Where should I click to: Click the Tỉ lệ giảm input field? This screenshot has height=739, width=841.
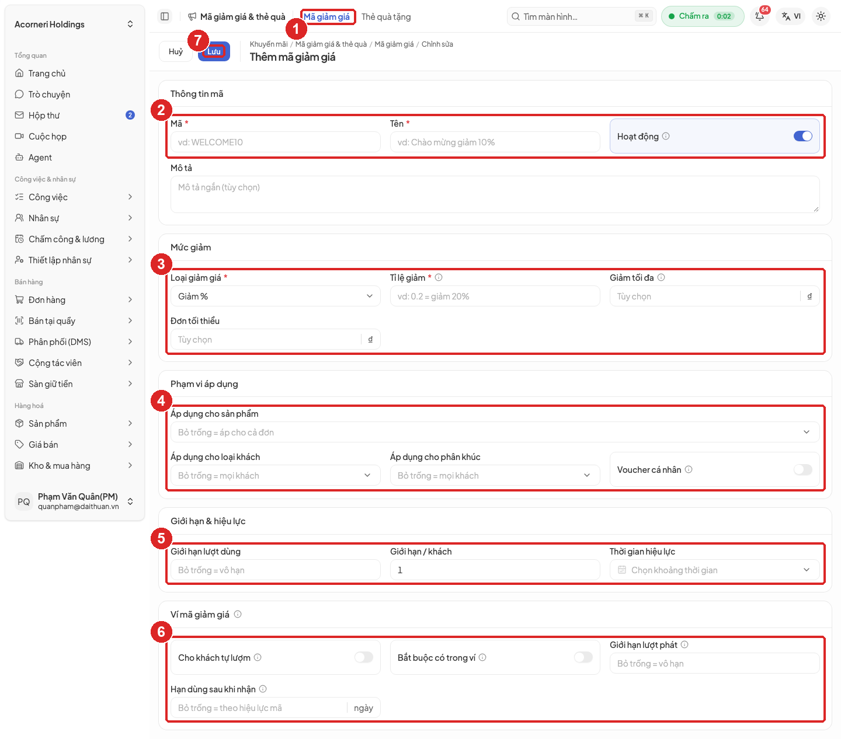click(x=495, y=296)
